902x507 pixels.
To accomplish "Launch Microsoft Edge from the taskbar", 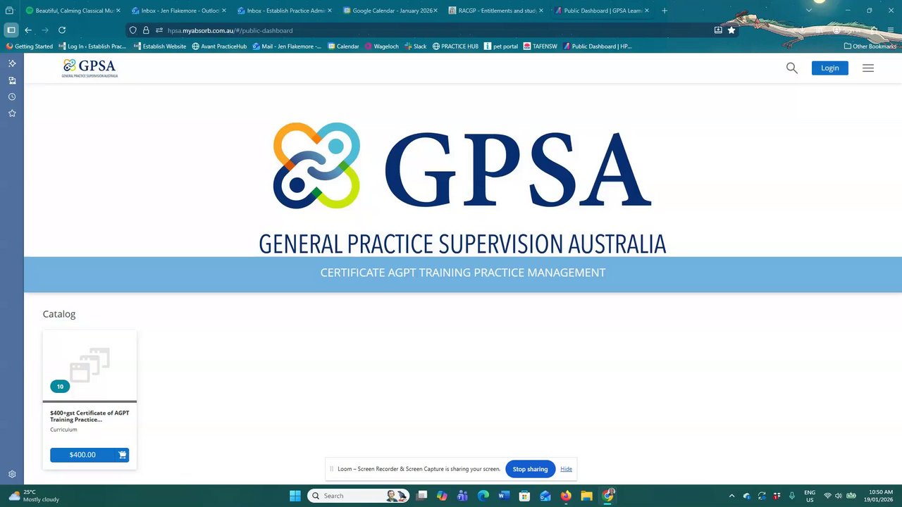I will coord(483,496).
